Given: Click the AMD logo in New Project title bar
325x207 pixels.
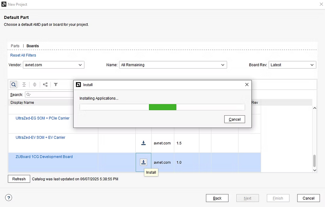Looking at the screenshot, I should [4, 4].
